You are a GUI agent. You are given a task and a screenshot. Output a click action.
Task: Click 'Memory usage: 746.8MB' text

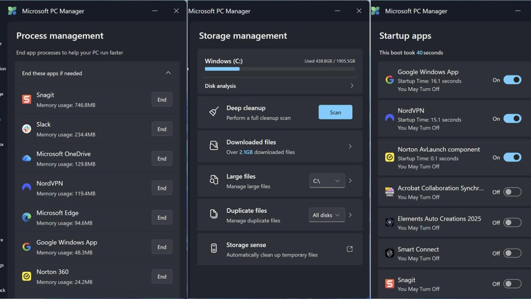tap(66, 105)
